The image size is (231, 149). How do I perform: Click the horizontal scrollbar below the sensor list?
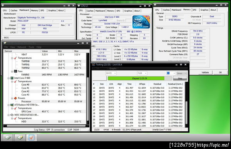46,126
